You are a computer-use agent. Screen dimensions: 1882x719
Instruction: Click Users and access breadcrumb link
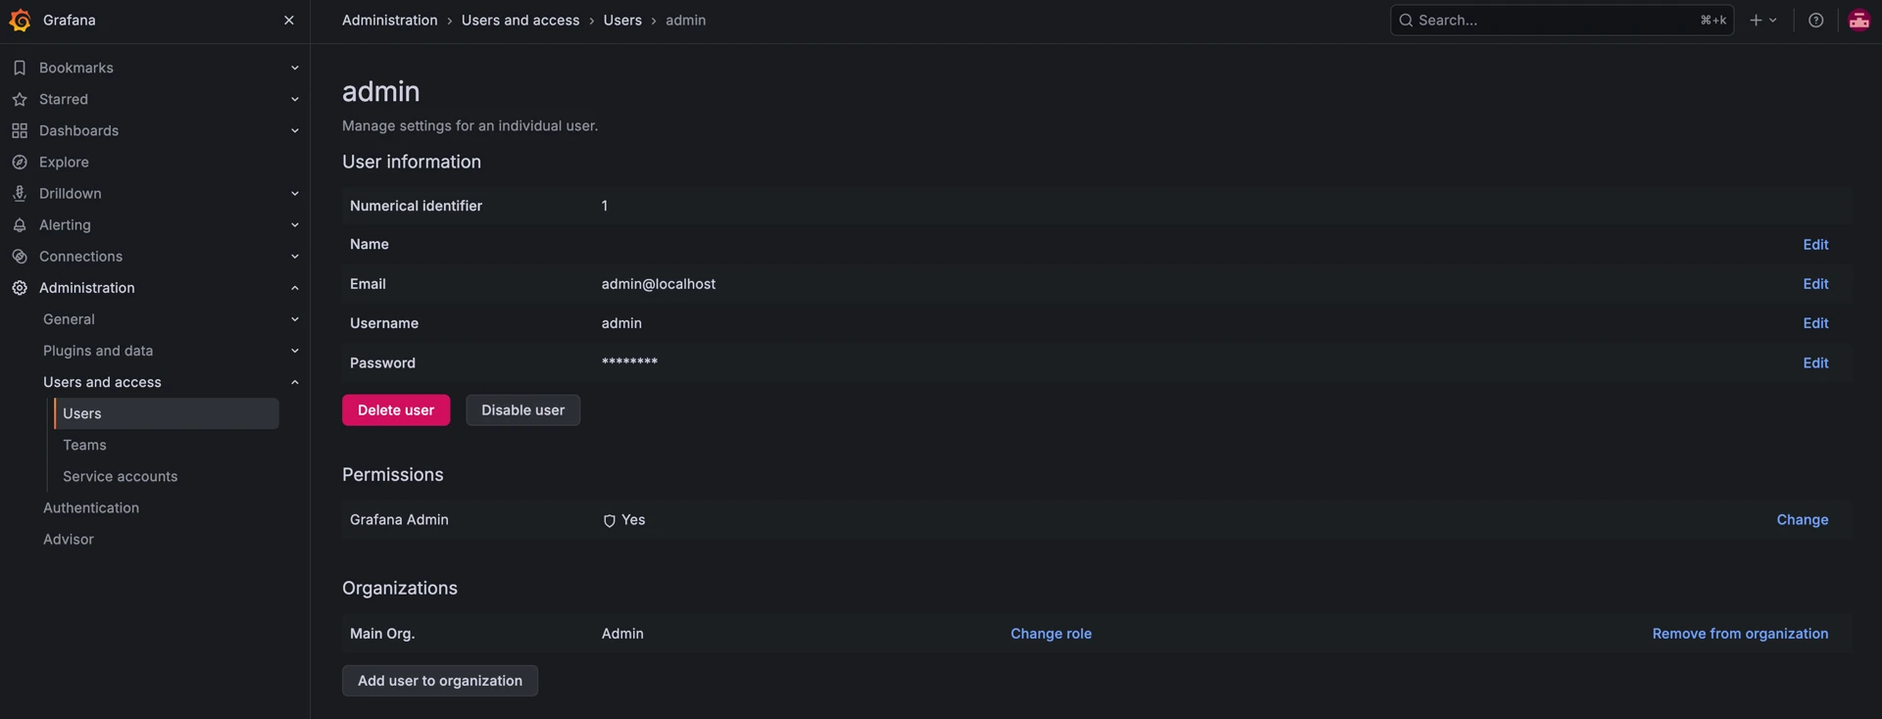click(520, 20)
